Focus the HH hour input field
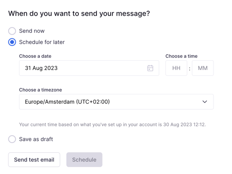 (x=176, y=68)
